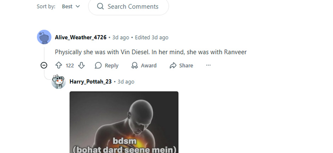Open the three-dot more options menu
The width and height of the screenshot is (333, 153).
click(x=208, y=65)
